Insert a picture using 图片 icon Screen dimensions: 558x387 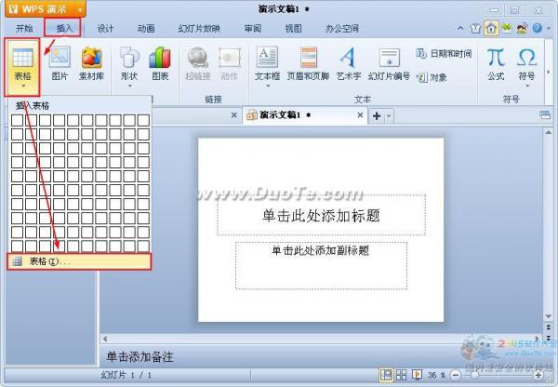[60, 64]
